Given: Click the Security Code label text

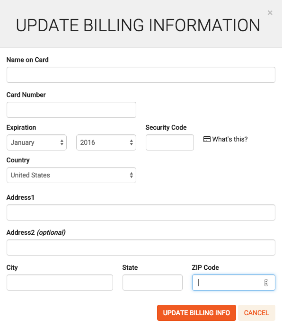Looking at the screenshot, I should point(166,127).
